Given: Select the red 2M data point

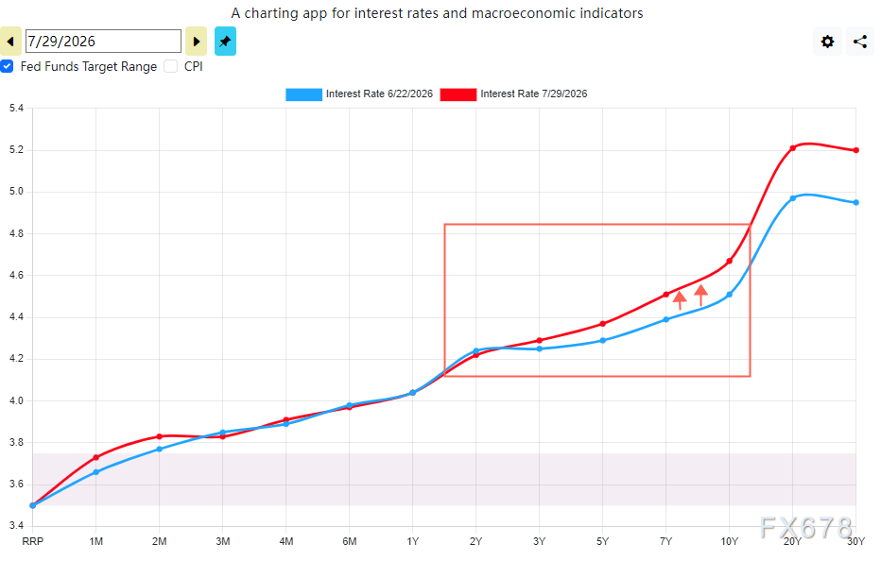Looking at the screenshot, I should tap(160, 436).
